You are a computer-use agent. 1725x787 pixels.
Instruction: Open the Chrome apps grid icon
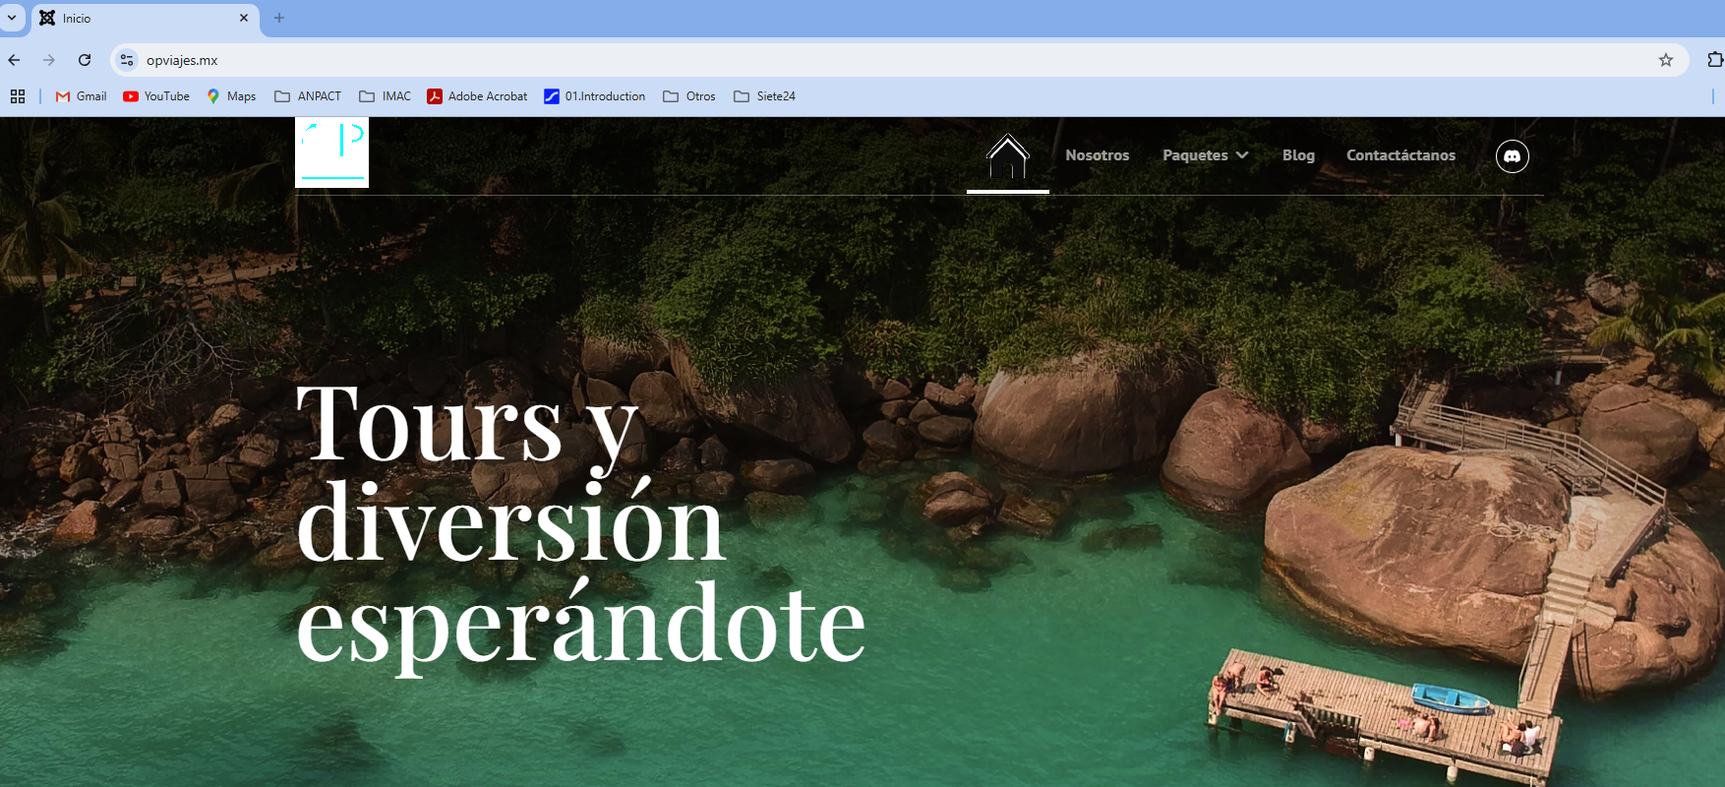(18, 96)
